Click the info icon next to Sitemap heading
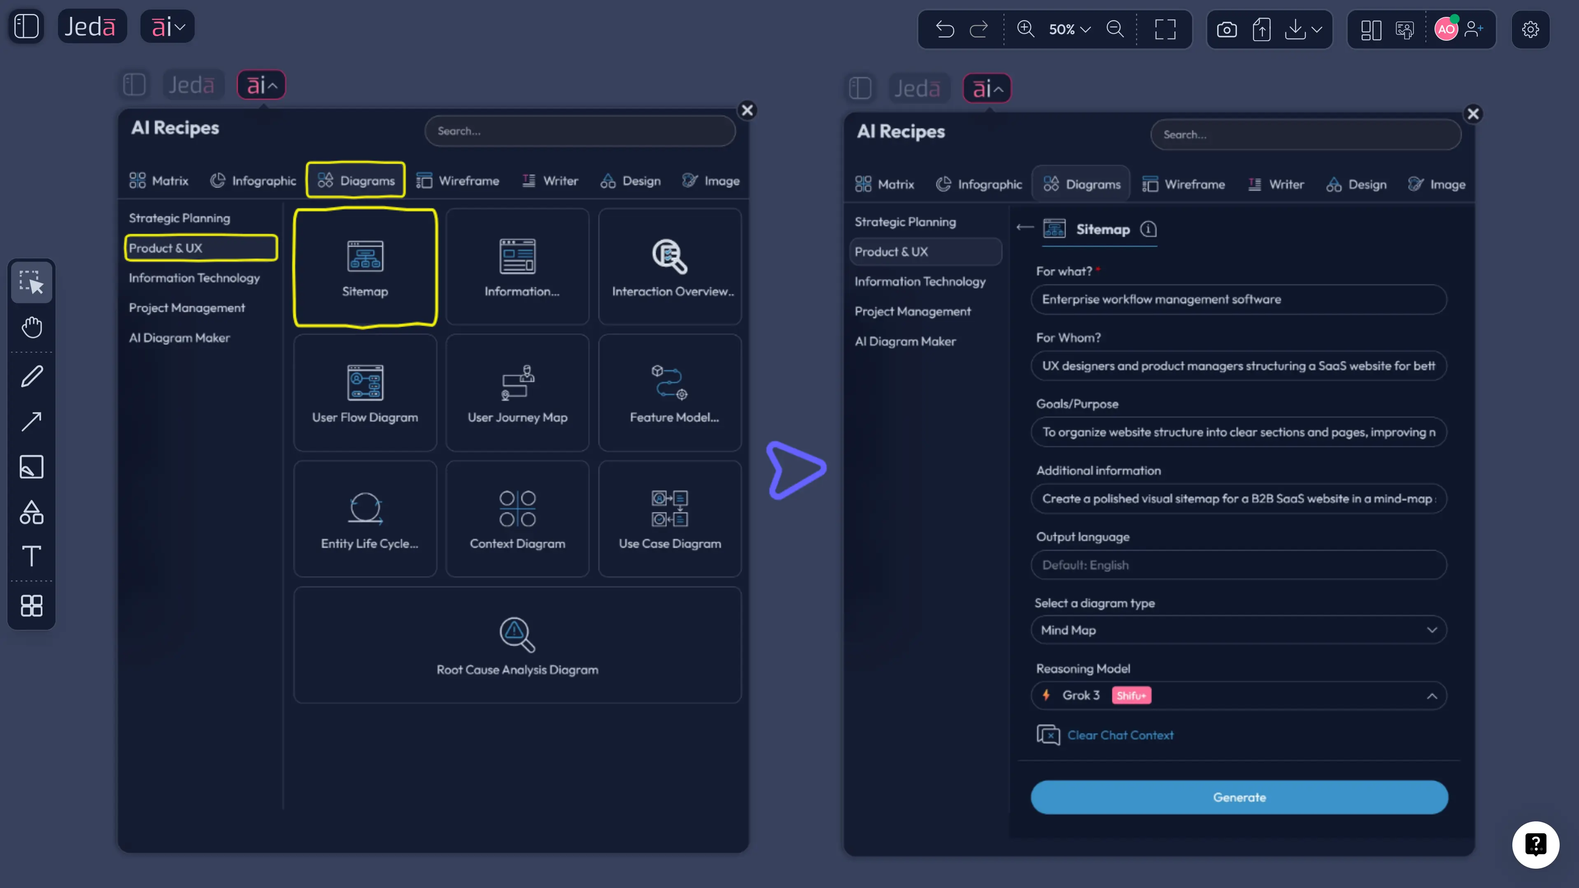The height and width of the screenshot is (888, 1579). (x=1149, y=230)
